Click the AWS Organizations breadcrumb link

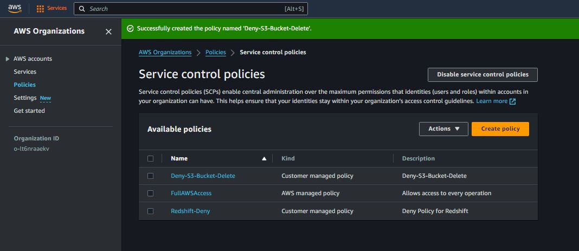(165, 53)
